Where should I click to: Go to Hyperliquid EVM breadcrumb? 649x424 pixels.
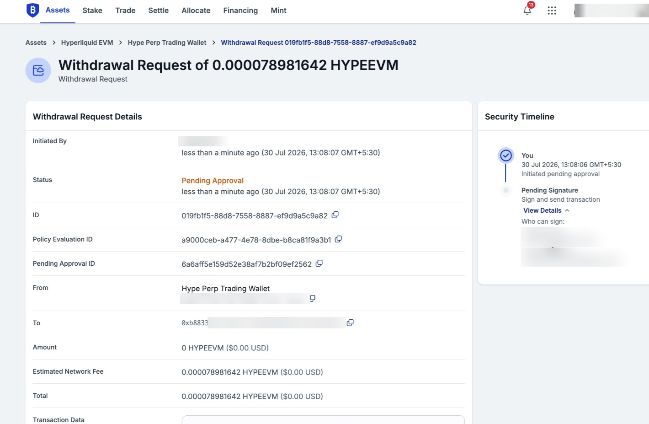point(87,43)
